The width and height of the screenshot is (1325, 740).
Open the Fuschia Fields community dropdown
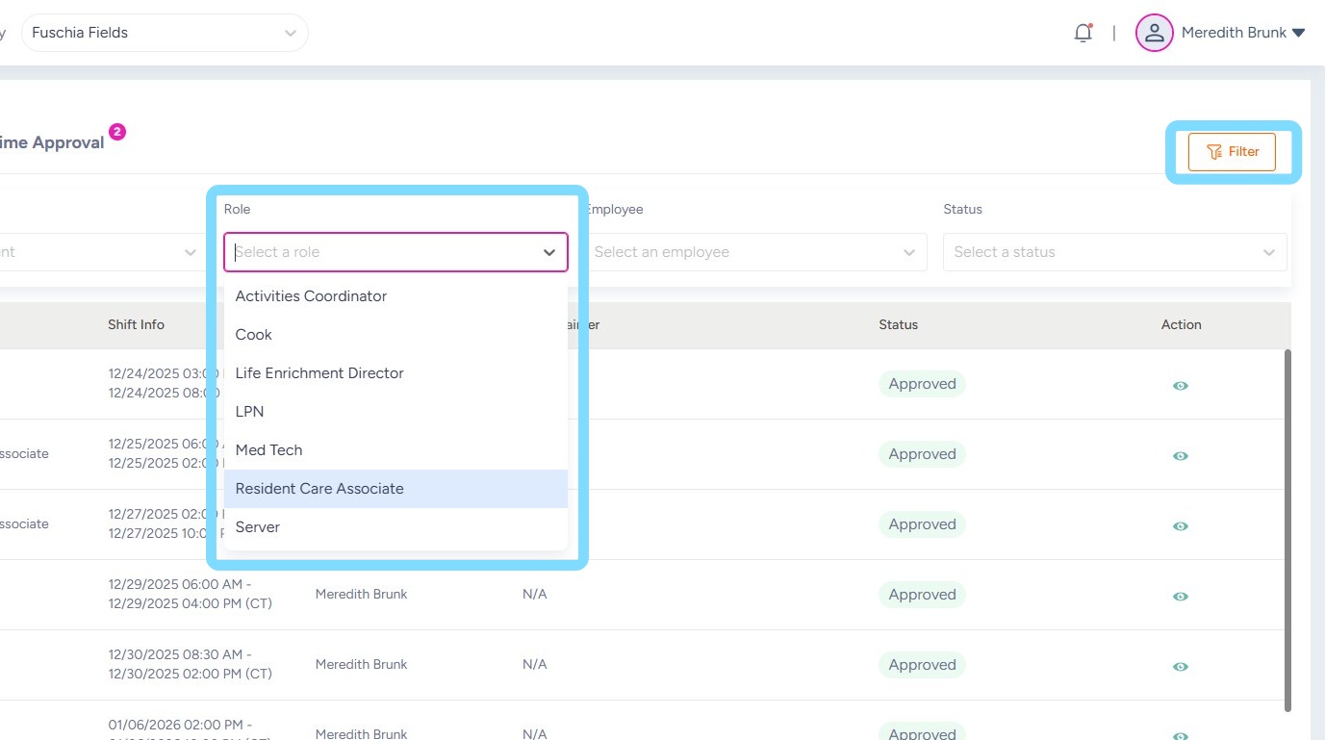(x=165, y=33)
